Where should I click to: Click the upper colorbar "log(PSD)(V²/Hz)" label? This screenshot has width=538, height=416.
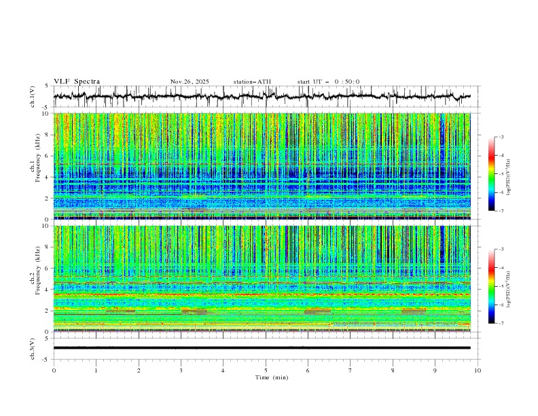pos(509,177)
